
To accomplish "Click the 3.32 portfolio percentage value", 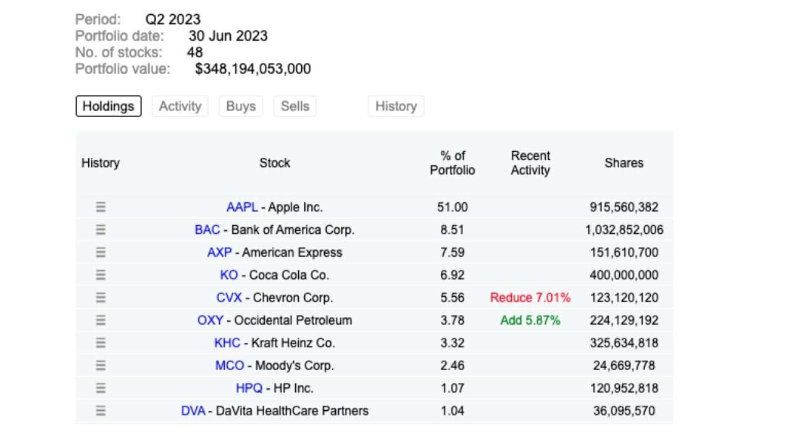I will [x=453, y=343].
